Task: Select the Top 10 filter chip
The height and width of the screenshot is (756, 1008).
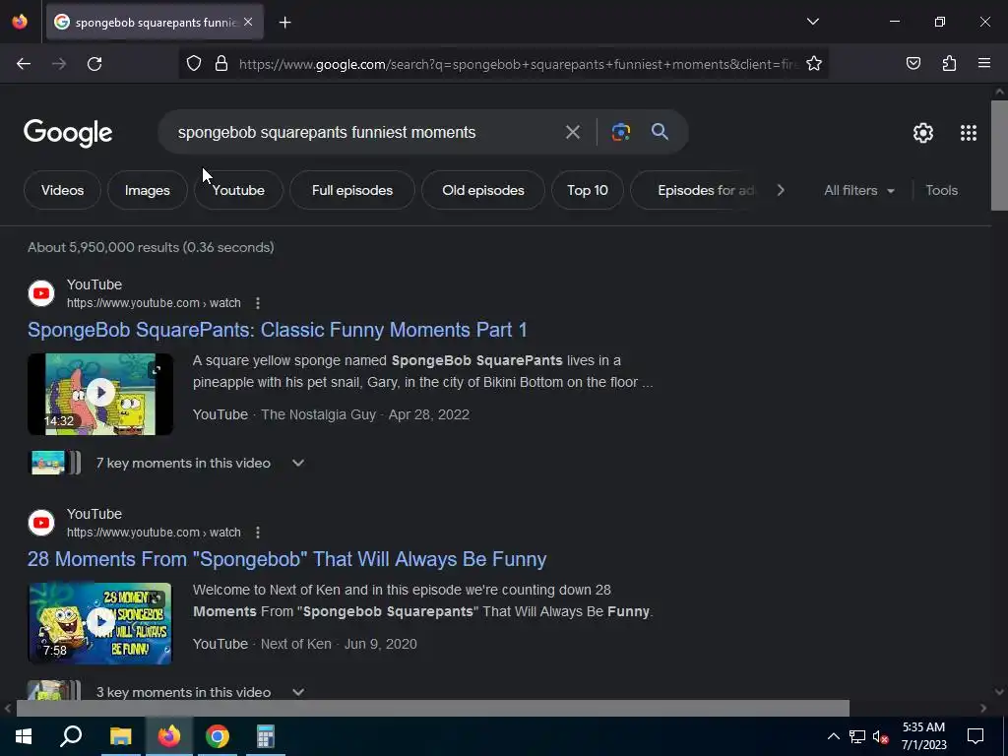Action: 588,190
